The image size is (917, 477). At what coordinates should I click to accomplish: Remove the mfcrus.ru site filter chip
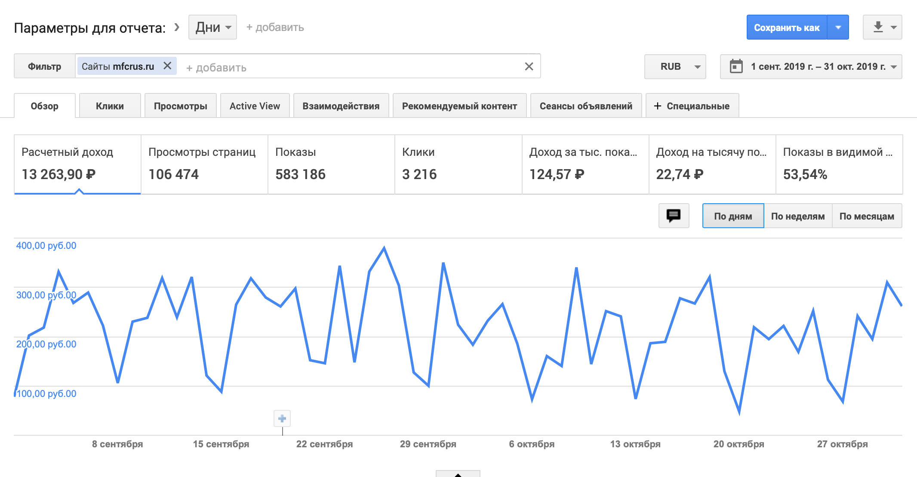(167, 66)
